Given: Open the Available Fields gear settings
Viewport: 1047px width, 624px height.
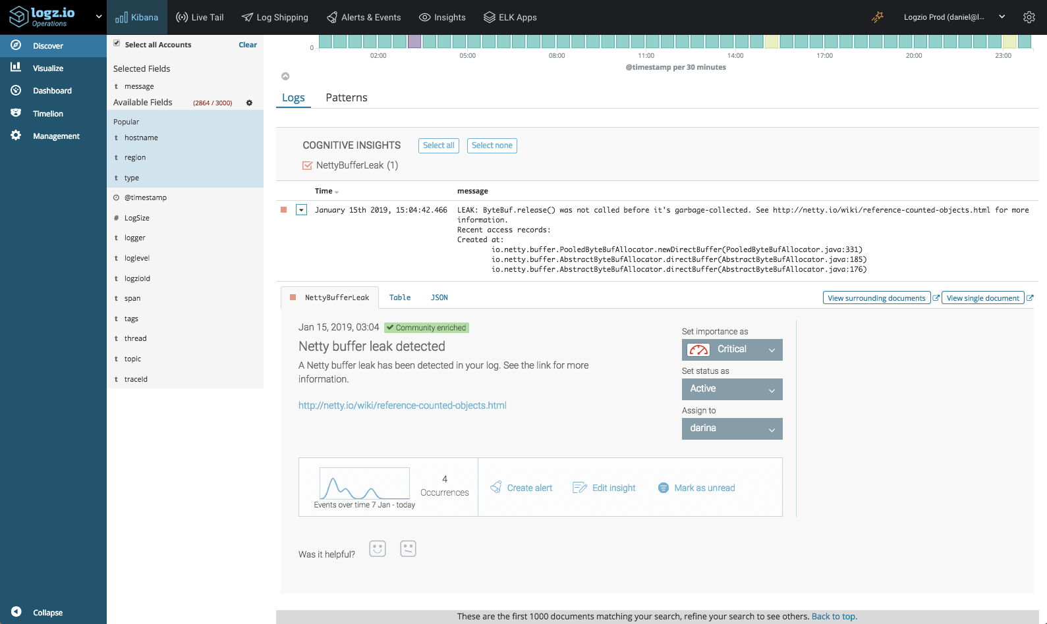Looking at the screenshot, I should [x=249, y=103].
